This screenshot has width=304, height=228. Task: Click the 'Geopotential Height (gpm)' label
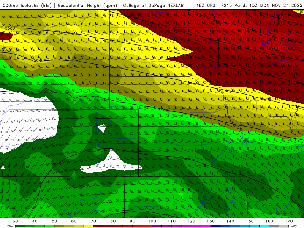tap(87, 5)
